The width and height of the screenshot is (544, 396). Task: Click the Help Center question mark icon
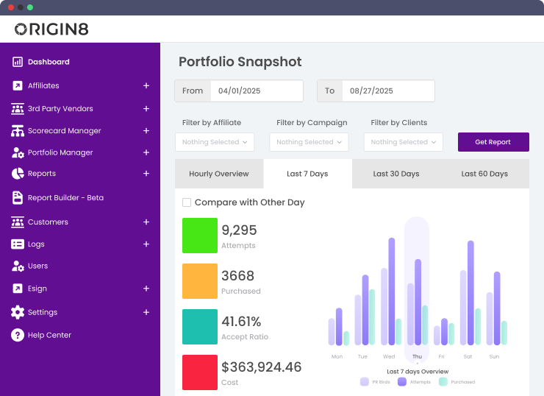click(x=18, y=335)
